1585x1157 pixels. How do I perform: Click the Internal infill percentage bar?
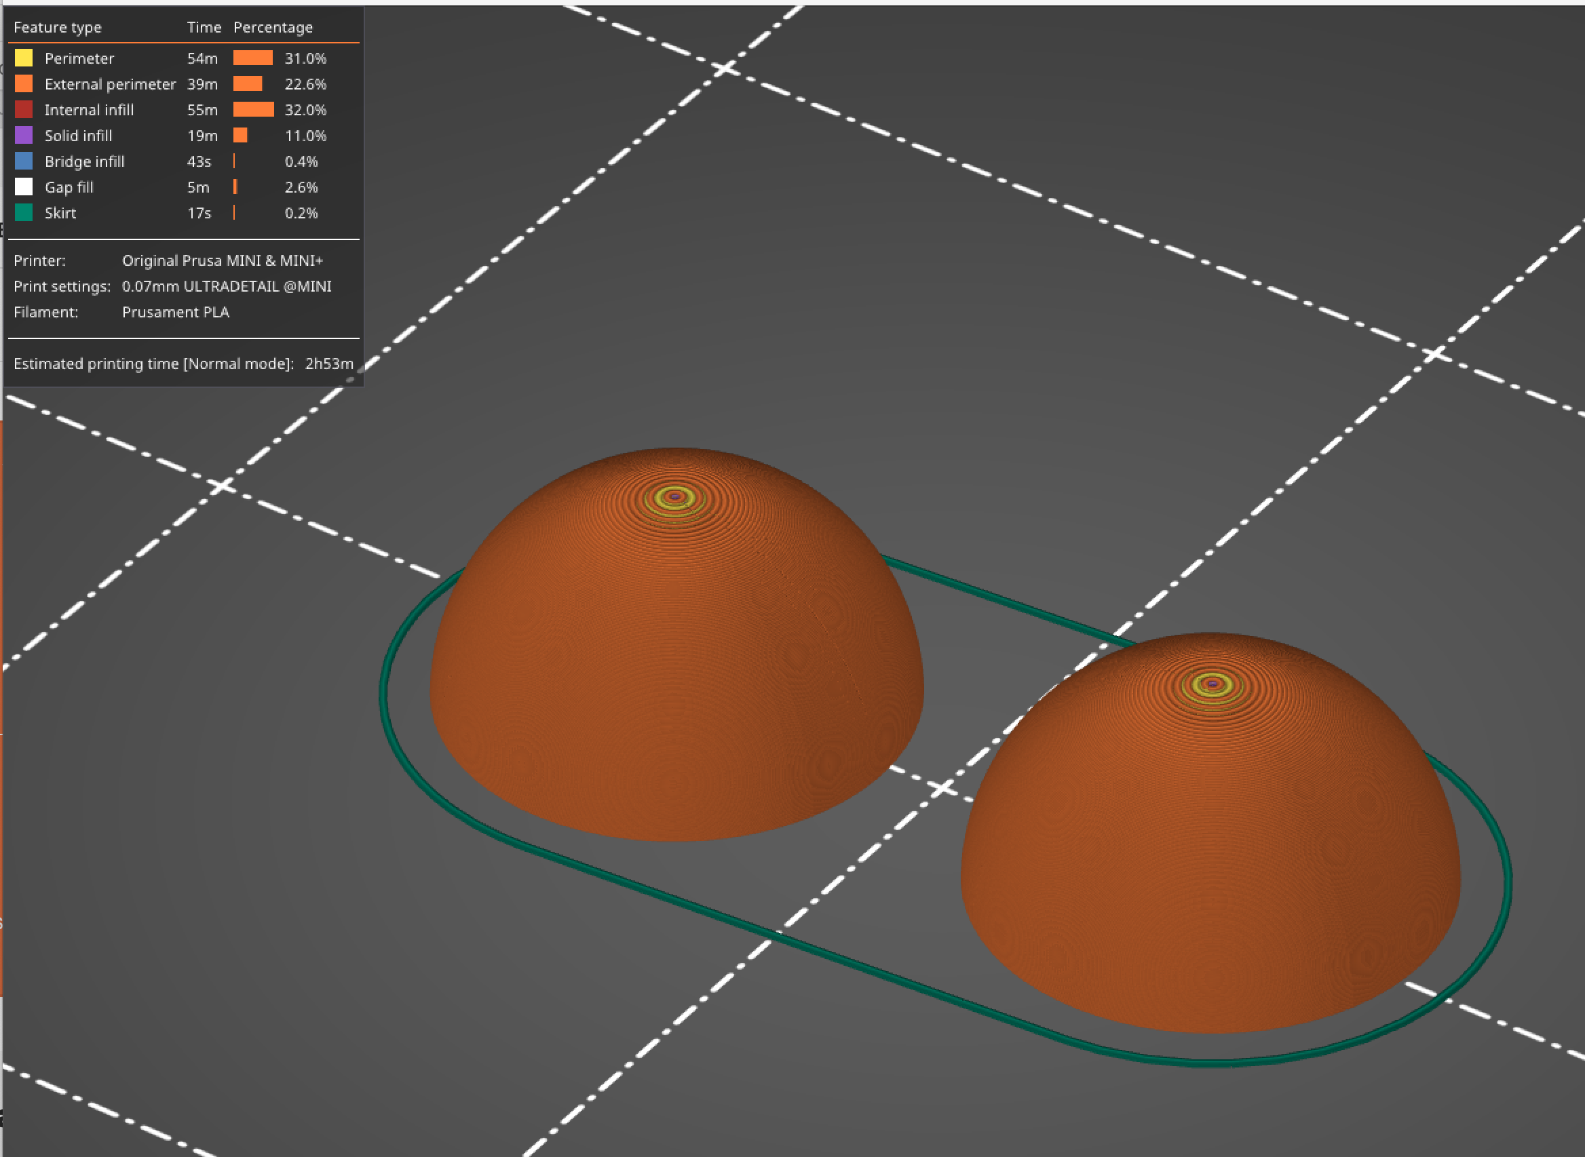tap(254, 109)
